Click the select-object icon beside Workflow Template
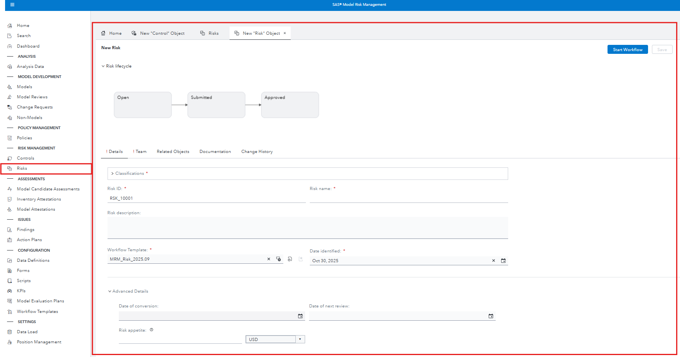 coord(279,259)
